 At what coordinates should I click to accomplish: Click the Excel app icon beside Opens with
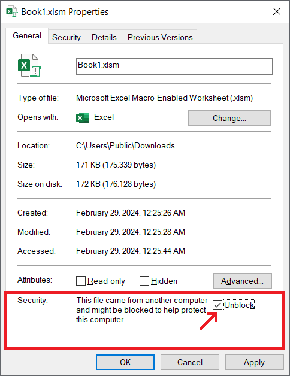pyautogui.click(x=83, y=118)
